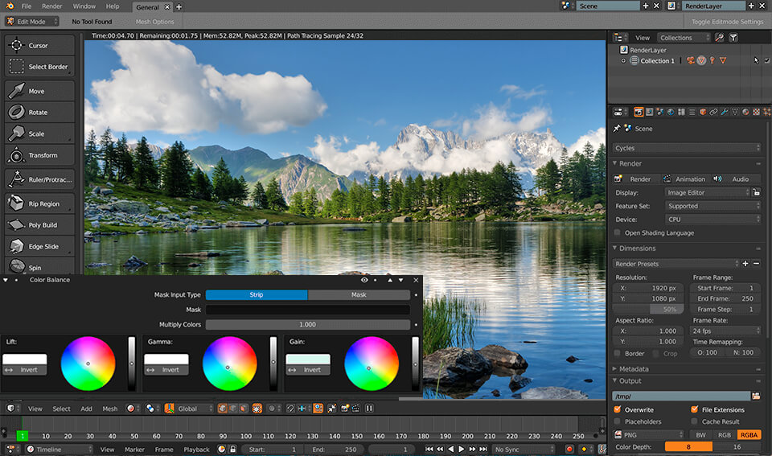This screenshot has height=456, width=772.
Task: Open the Window menu
Action: pyautogui.click(x=84, y=6)
